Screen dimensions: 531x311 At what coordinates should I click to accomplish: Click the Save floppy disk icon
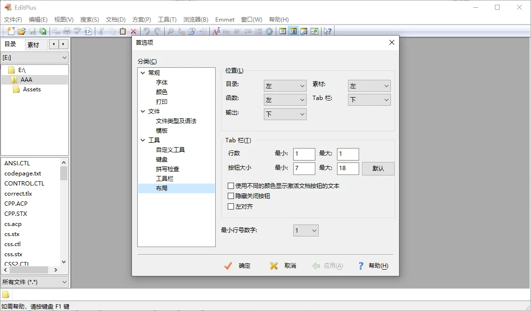coord(32,31)
